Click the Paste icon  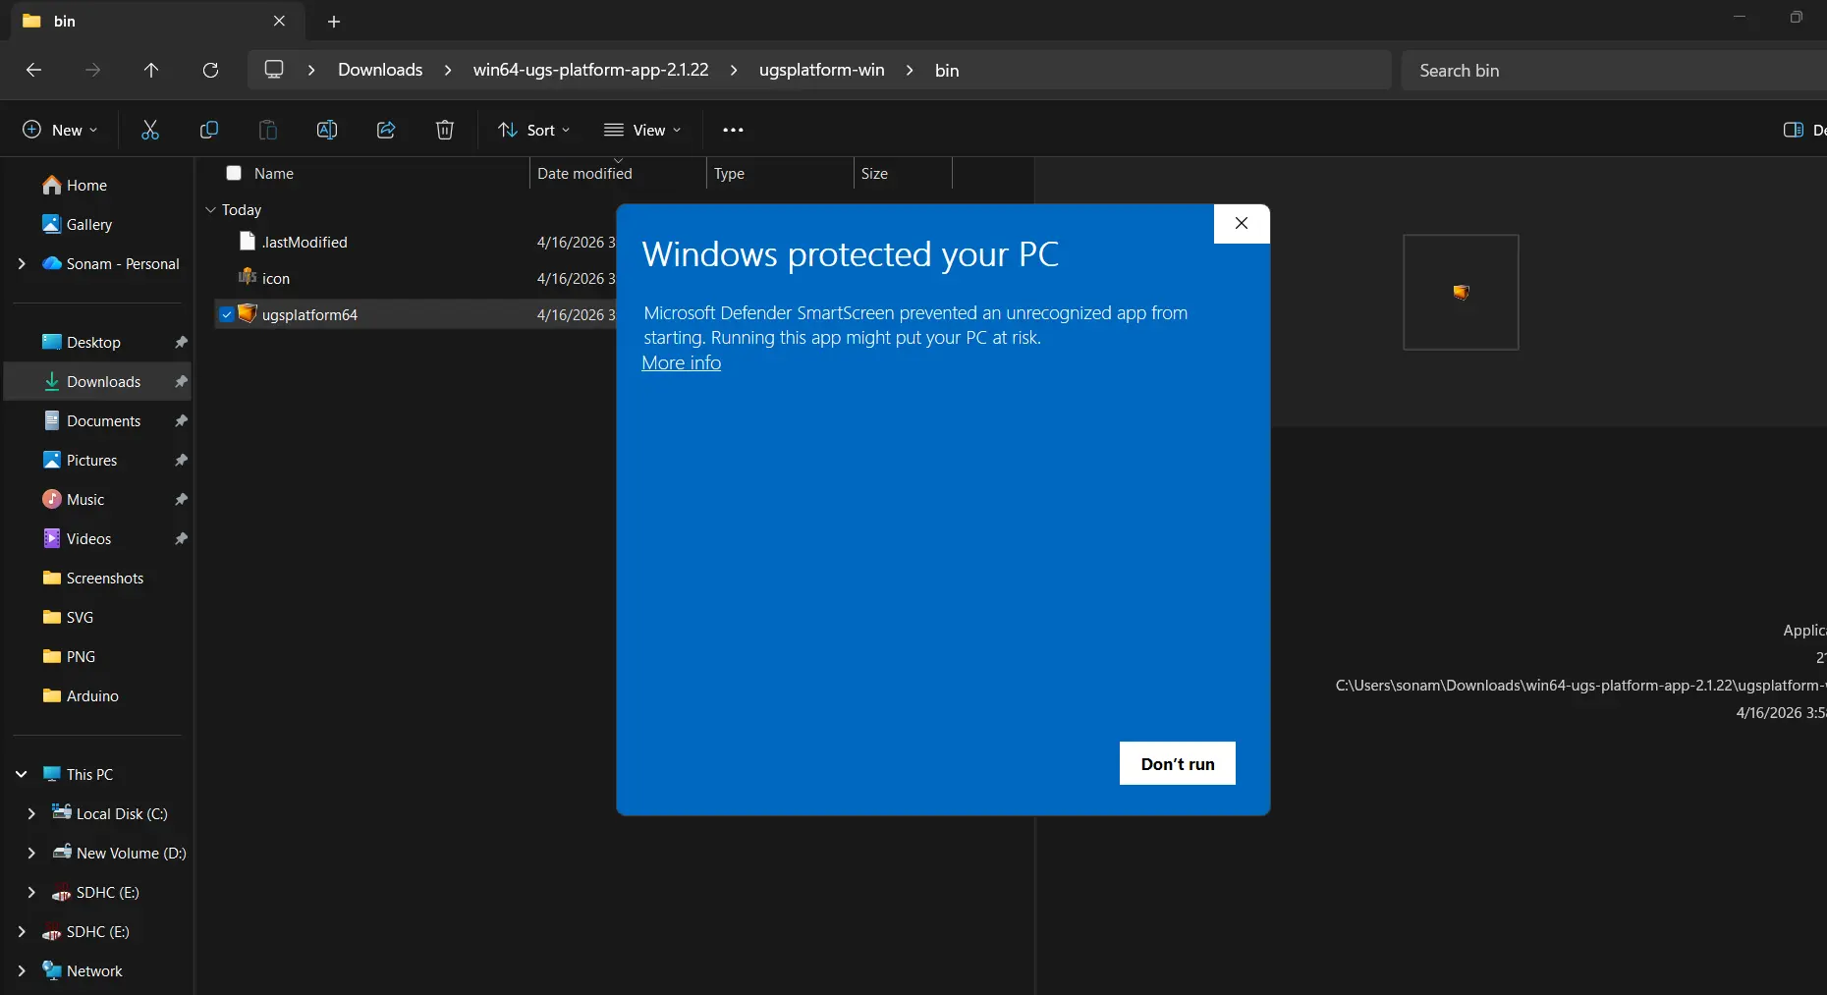266,130
